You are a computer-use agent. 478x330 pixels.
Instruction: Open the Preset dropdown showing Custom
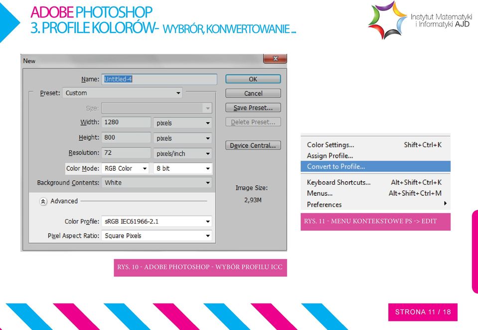click(x=122, y=93)
